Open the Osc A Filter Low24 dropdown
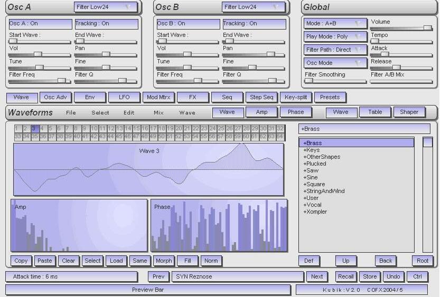Viewport: 441px width, 297px height. 106,7
